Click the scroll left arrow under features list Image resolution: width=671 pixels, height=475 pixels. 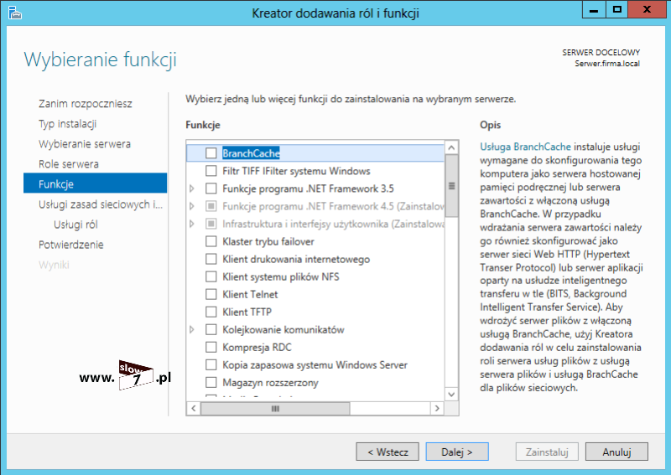click(194, 408)
